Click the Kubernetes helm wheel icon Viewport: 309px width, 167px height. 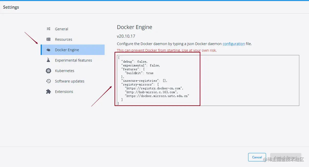coord(48,71)
